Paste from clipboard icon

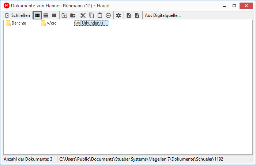[x=100, y=15]
